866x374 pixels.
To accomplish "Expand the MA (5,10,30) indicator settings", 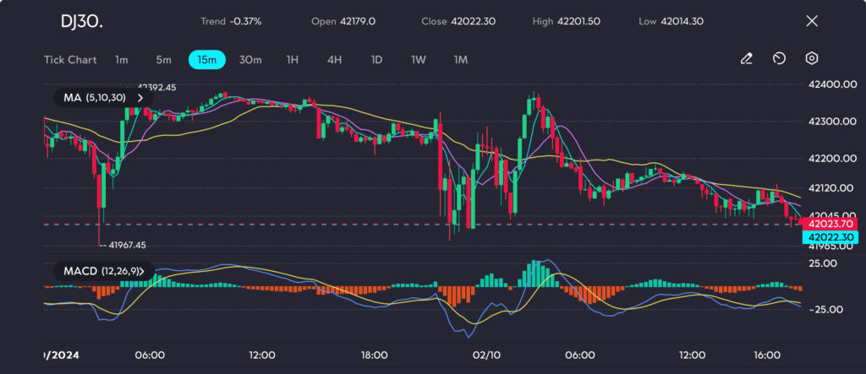I will coord(103,98).
